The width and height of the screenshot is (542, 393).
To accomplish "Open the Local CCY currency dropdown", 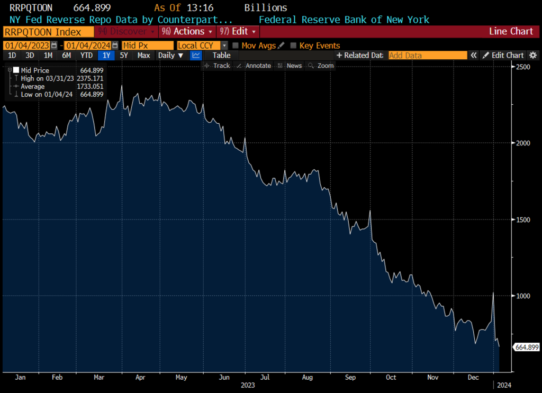I will click(224, 46).
